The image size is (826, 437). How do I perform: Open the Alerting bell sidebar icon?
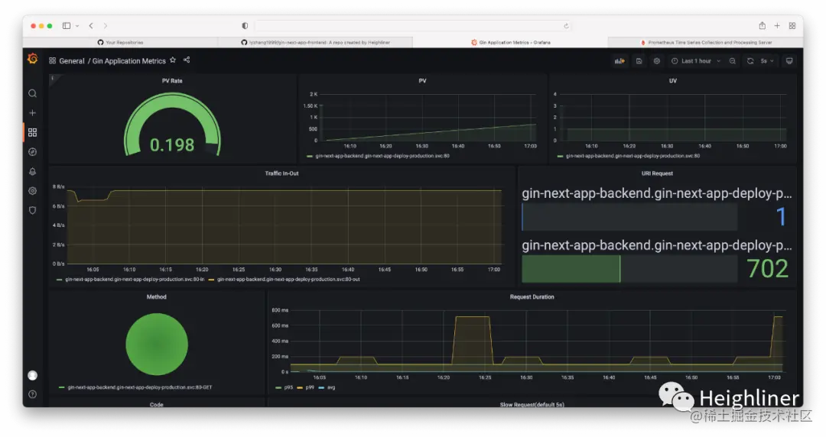coord(33,171)
